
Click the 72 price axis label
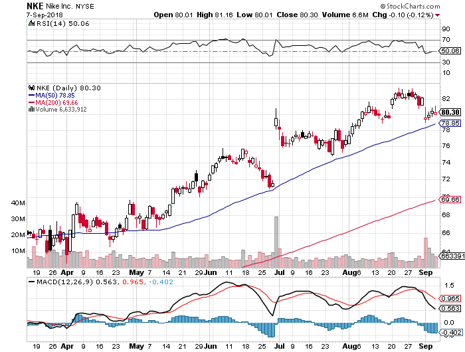click(446, 179)
